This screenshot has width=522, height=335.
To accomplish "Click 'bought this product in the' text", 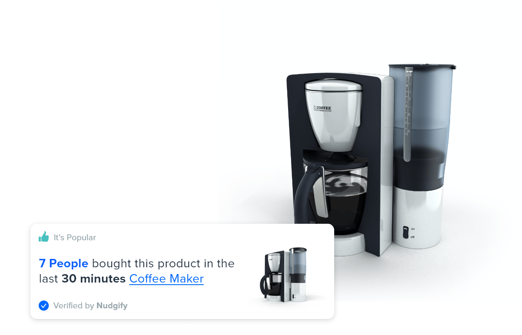I will pyautogui.click(x=163, y=264).
